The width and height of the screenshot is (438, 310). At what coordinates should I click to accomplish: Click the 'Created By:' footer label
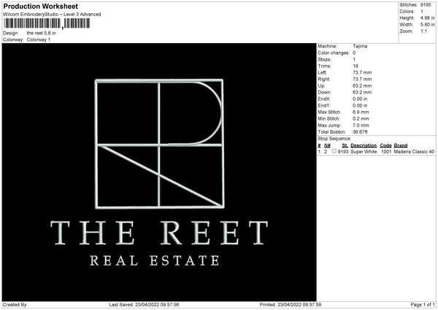pyautogui.click(x=15, y=304)
